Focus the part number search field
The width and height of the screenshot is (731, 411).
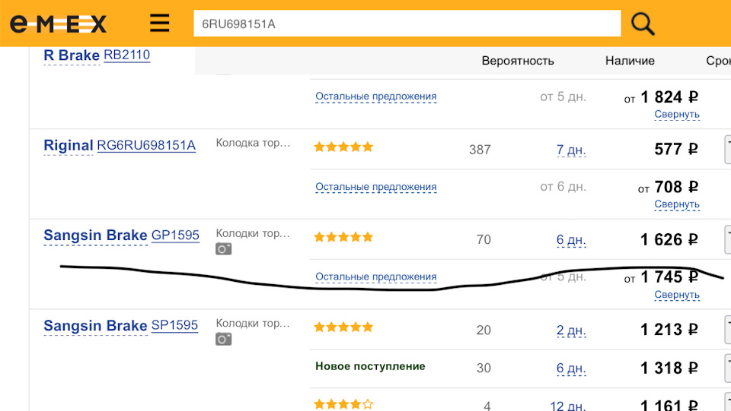click(407, 24)
